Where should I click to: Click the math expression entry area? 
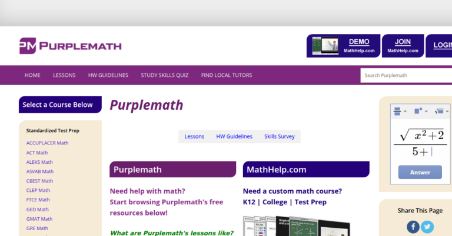click(420, 142)
